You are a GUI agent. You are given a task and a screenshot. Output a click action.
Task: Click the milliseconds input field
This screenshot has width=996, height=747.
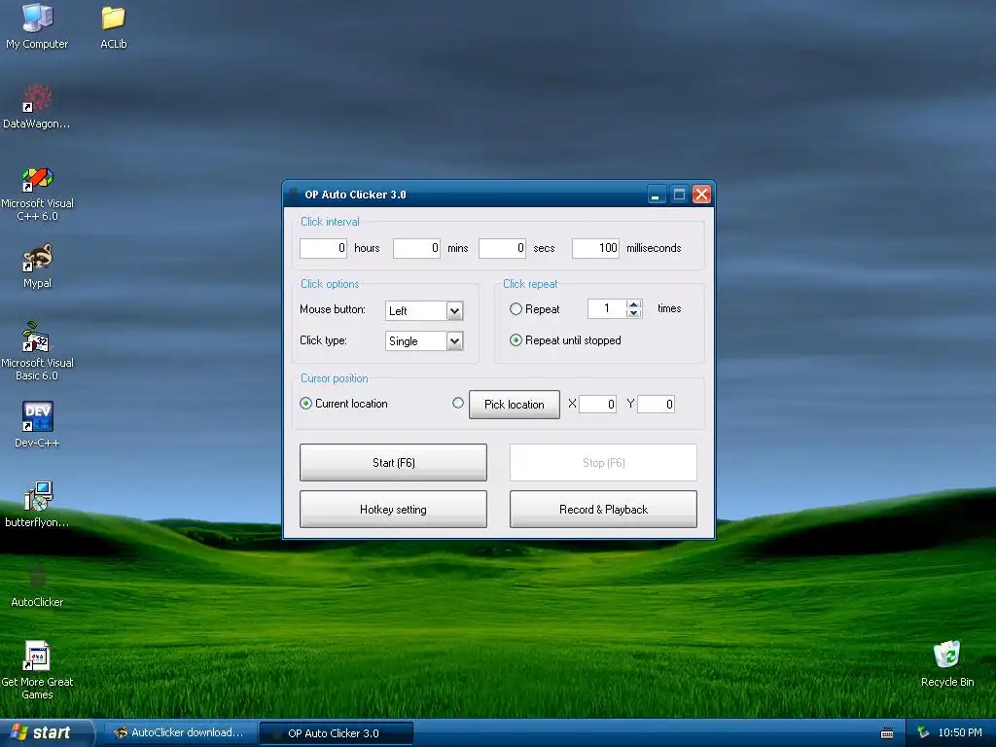596,248
